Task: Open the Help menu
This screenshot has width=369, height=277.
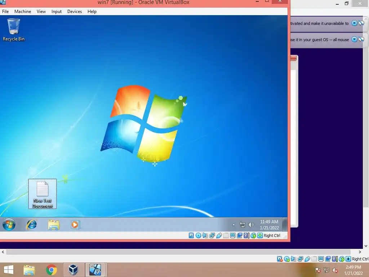Action: (x=92, y=11)
